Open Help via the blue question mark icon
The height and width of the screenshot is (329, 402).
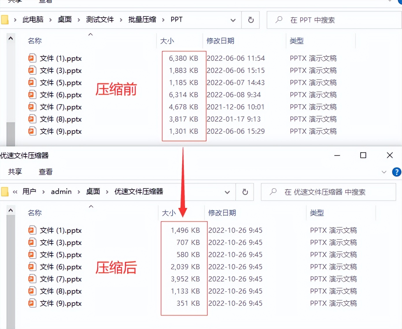tap(397, 172)
